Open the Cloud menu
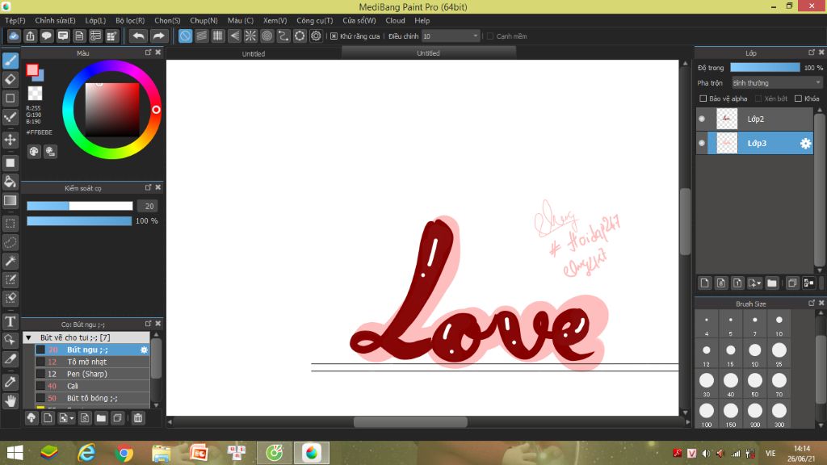The width and height of the screenshot is (827, 465). (395, 20)
